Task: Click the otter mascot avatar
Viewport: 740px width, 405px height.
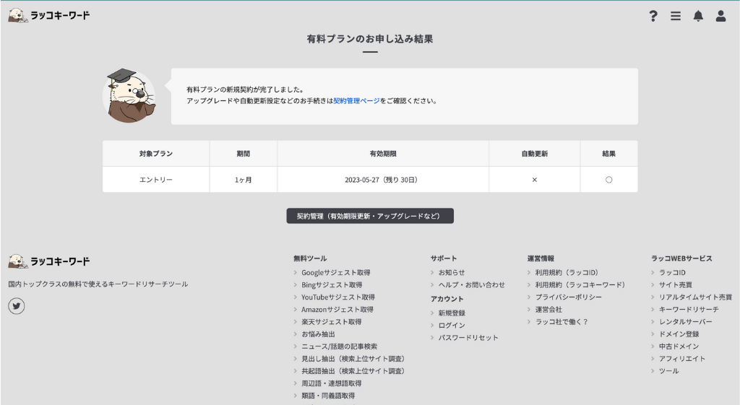Action: (x=129, y=96)
